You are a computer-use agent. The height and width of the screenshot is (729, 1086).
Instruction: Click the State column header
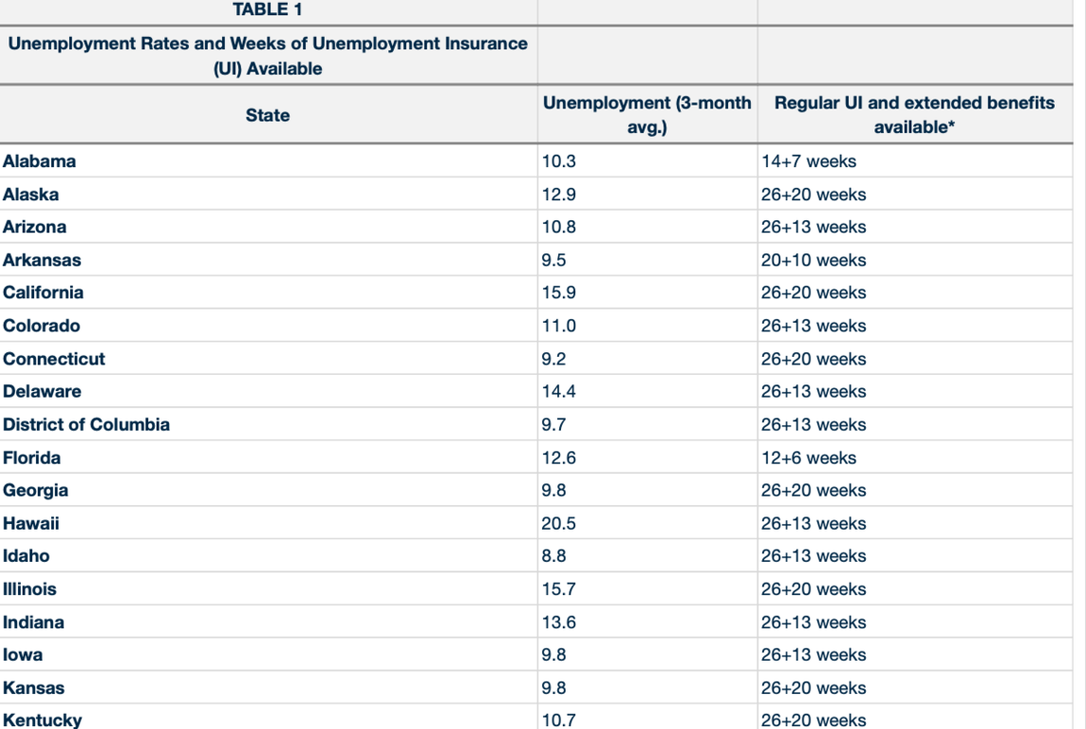click(x=267, y=115)
